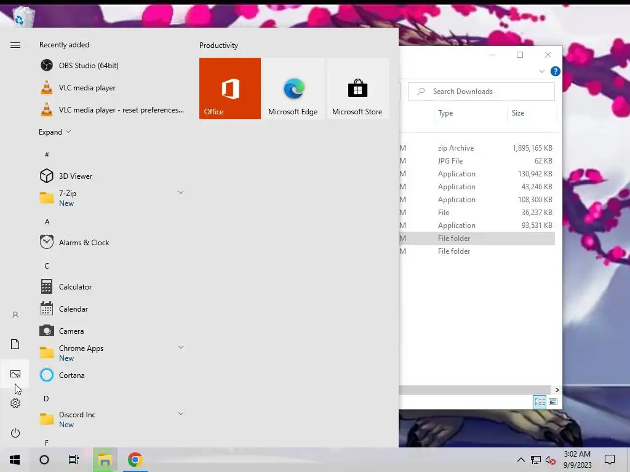Expand the File Explorer ribbon chevron
Image resolution: width=630 pixels, height=472 pixels.
point(541,71)
